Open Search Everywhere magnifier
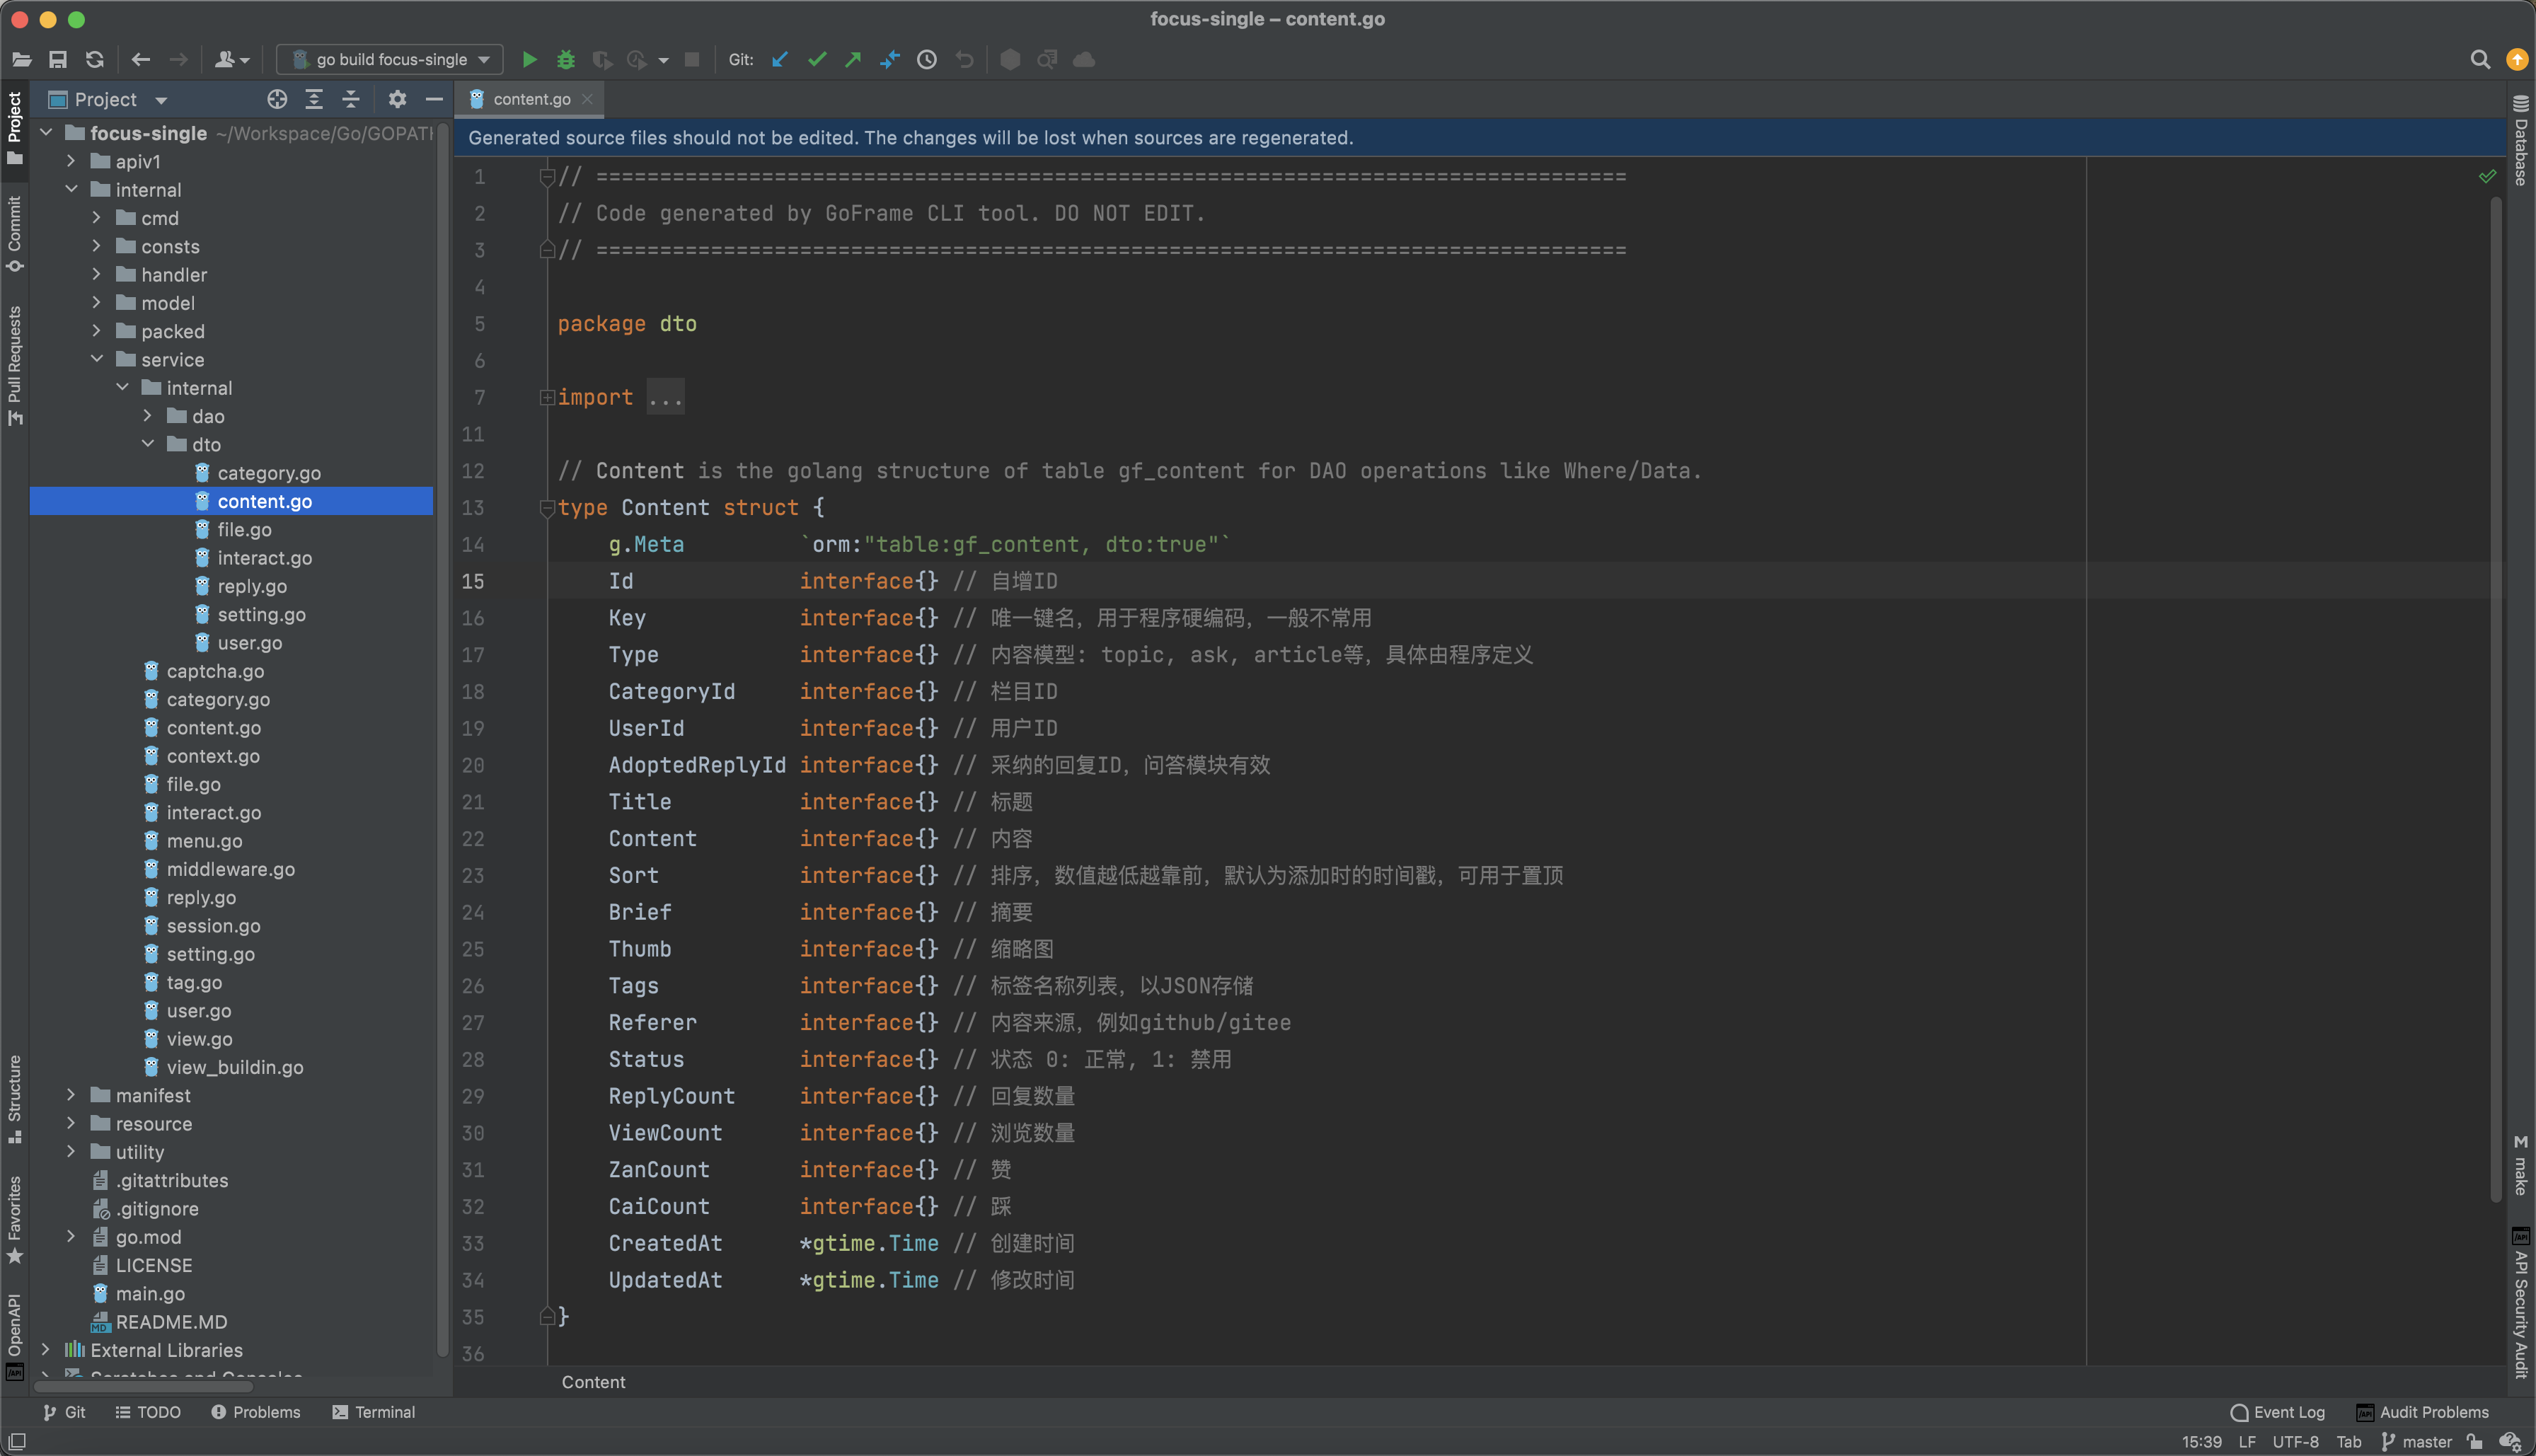Viewport: 2536px width, 1456px height. point(2481,60)
